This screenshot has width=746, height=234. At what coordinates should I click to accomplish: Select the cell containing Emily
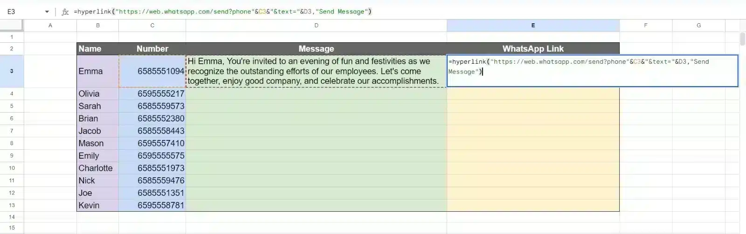(98, 156)
